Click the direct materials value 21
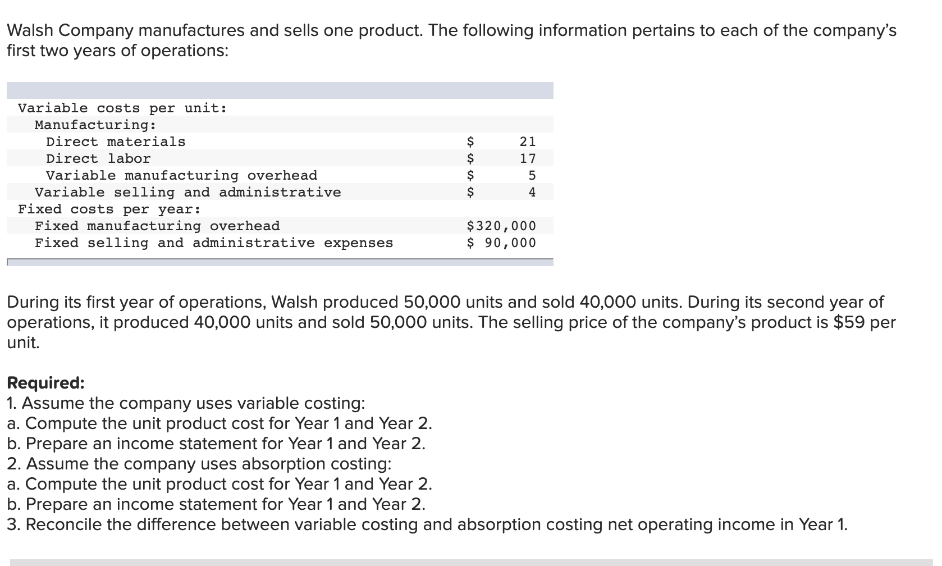 click(x=528, y=141)
